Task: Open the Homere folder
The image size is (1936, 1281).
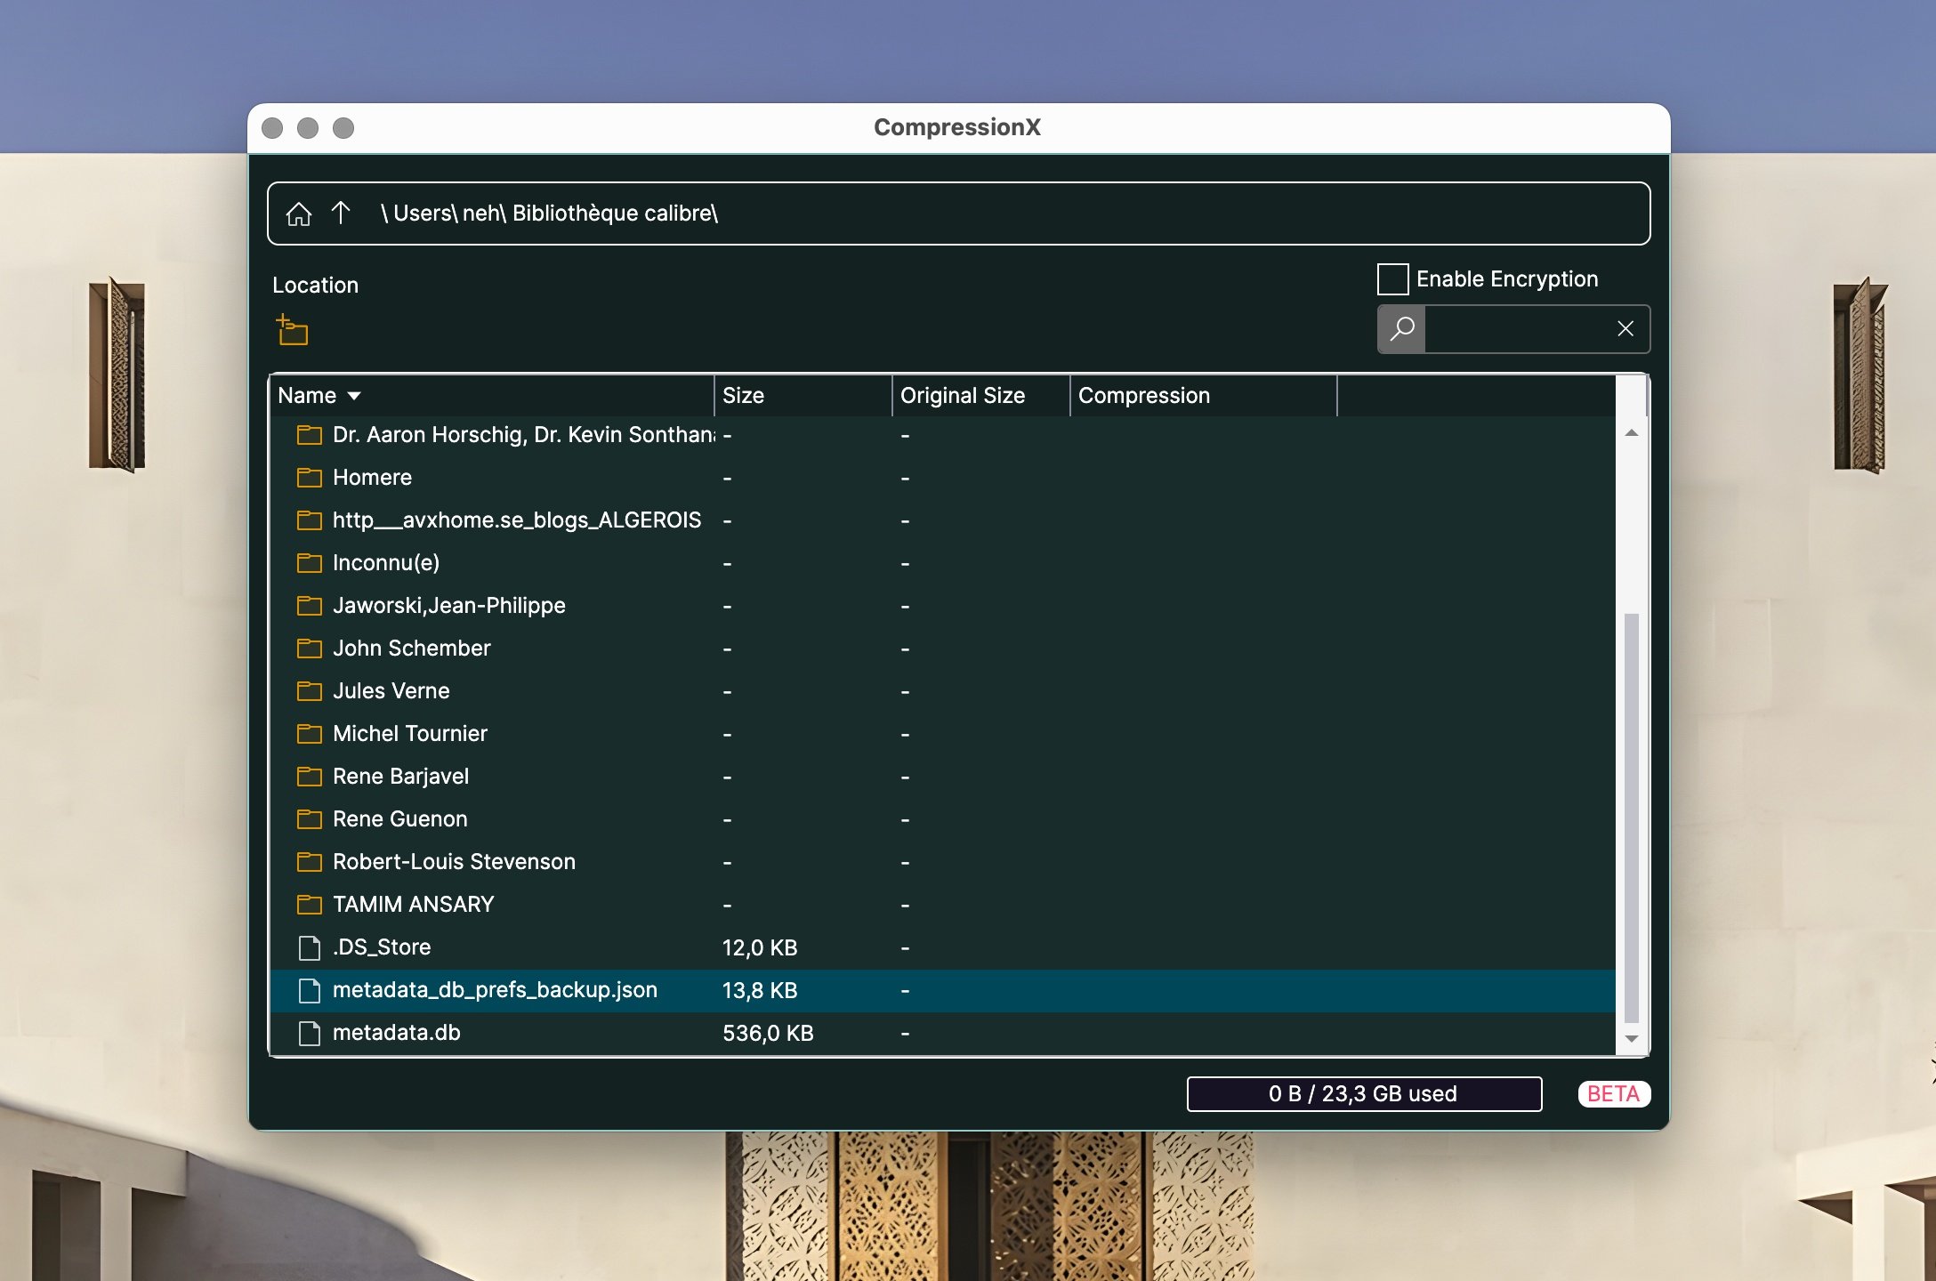Action: point(372,477)
